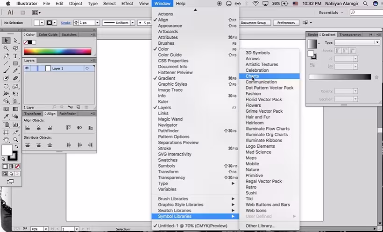Select the Eraser tool

tap(15, 78)
